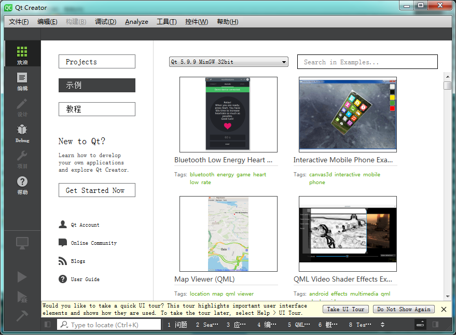Click the Build hammer icon
This screenshot has height=335, width=456.
22,315
